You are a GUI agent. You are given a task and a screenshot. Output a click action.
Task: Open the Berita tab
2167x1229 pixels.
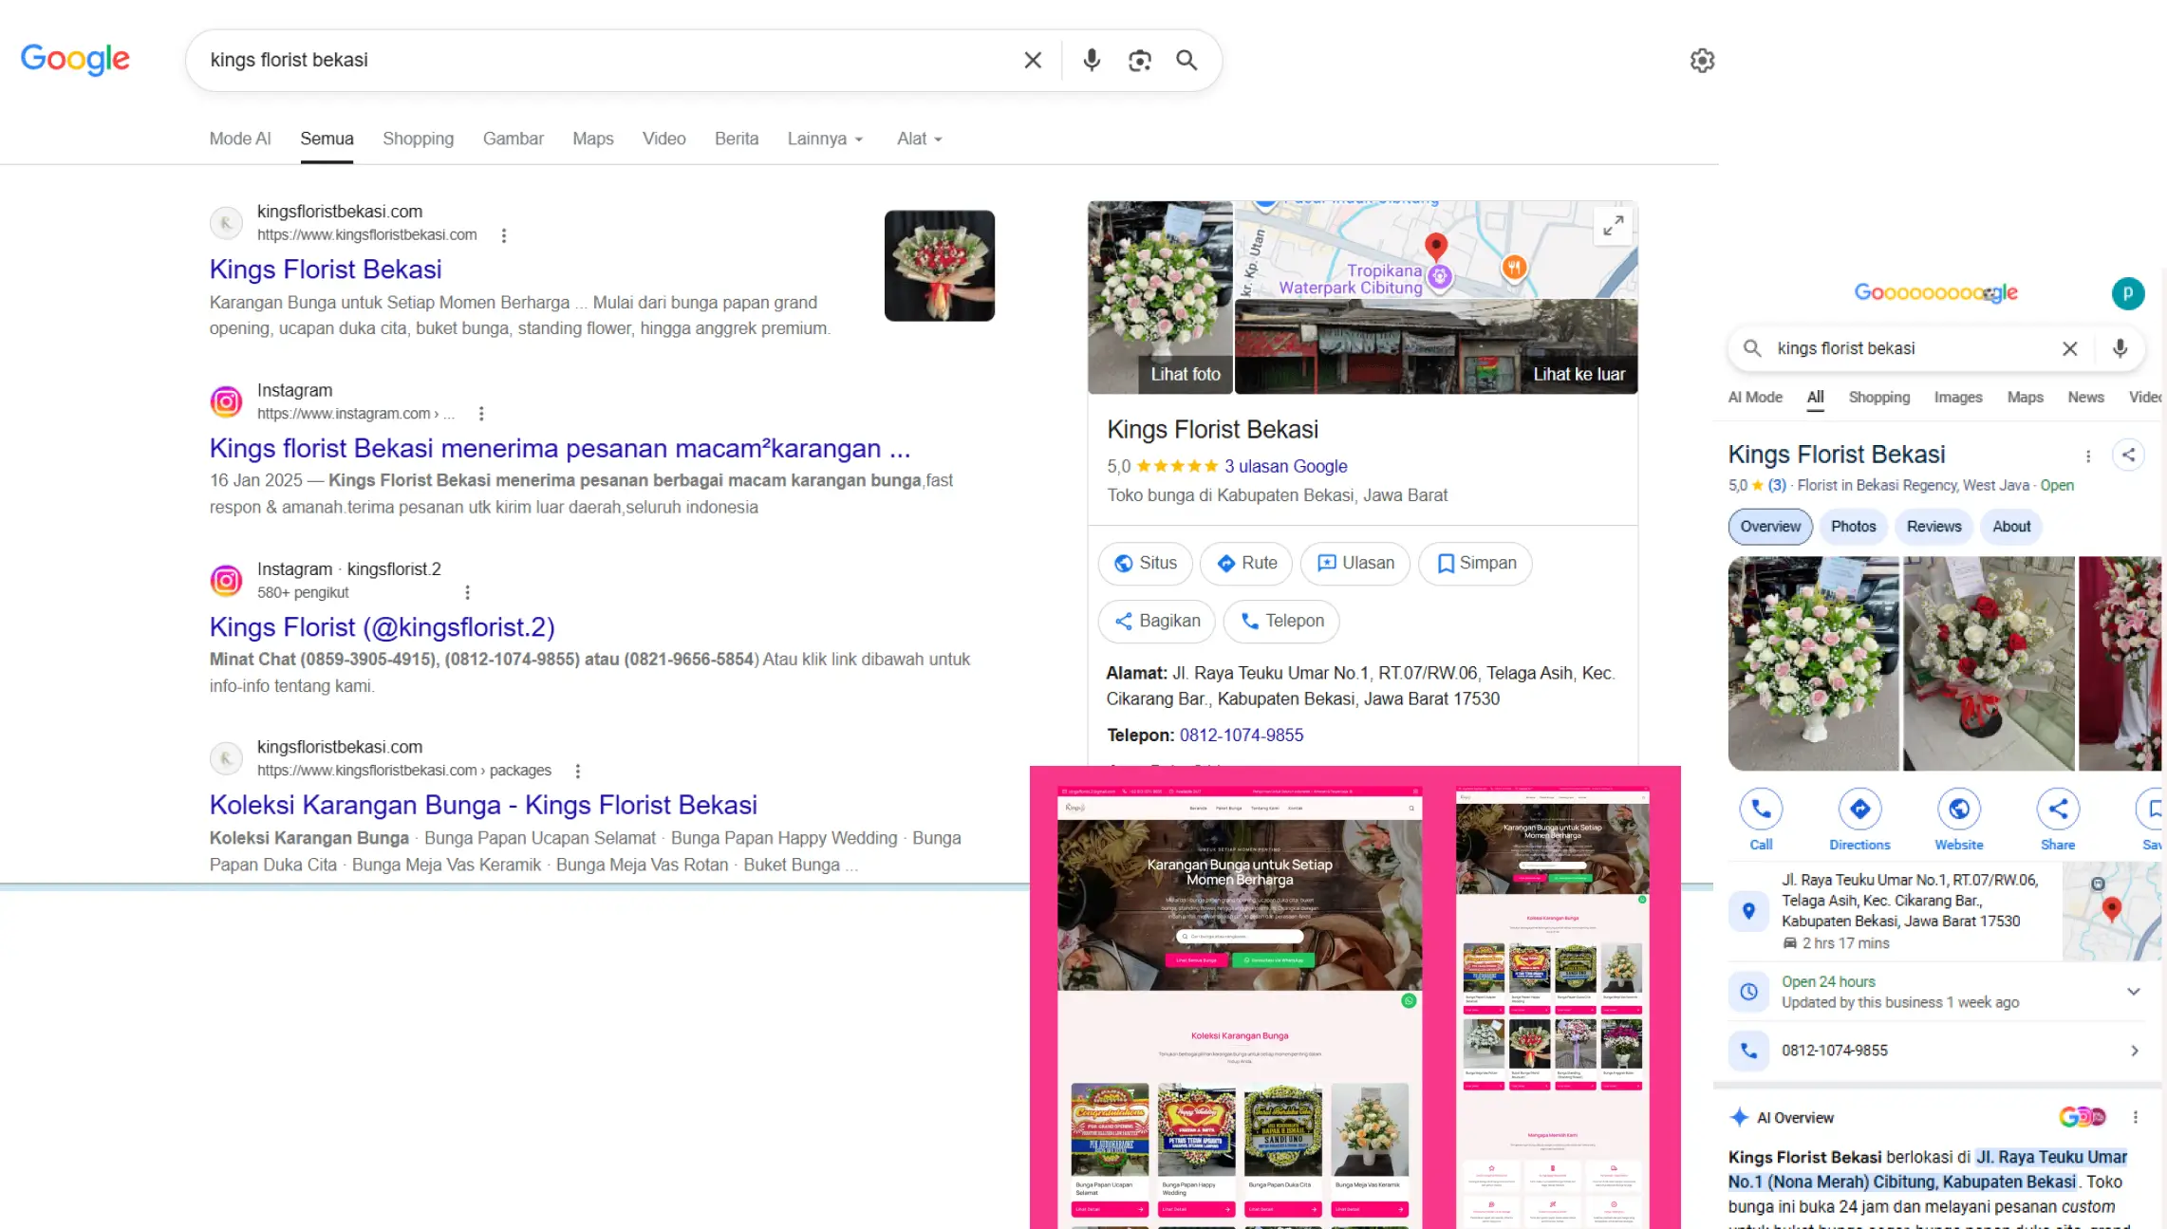737,139
